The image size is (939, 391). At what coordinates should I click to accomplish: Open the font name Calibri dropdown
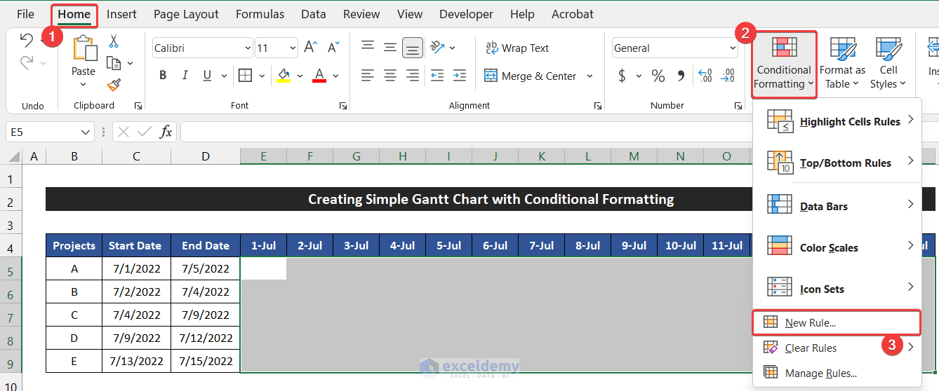(x=248, y=48)
